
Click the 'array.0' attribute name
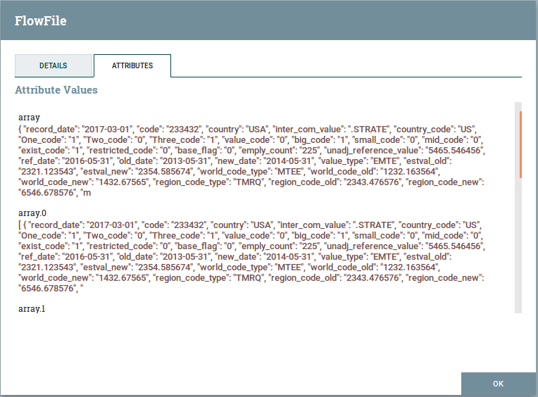point(32,213)
